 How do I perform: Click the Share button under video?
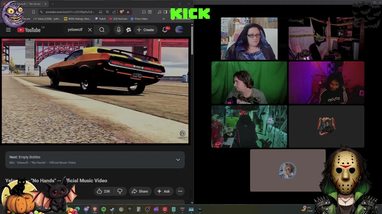pos(140,191)
